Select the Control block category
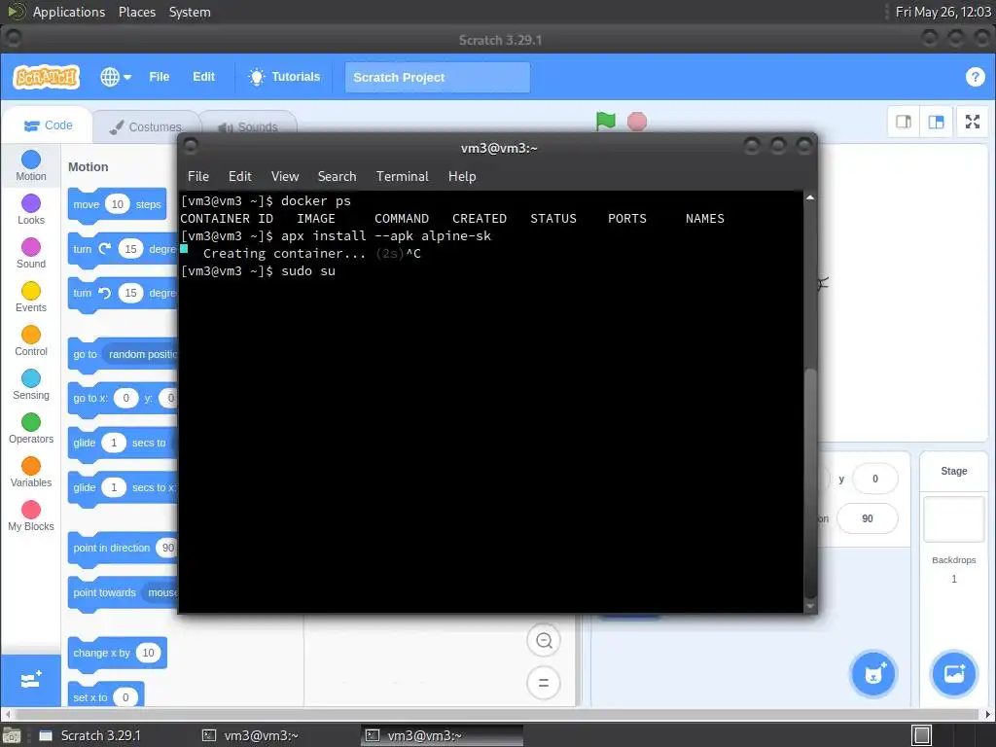The image size is (996, 747). [x=30, y=341]
